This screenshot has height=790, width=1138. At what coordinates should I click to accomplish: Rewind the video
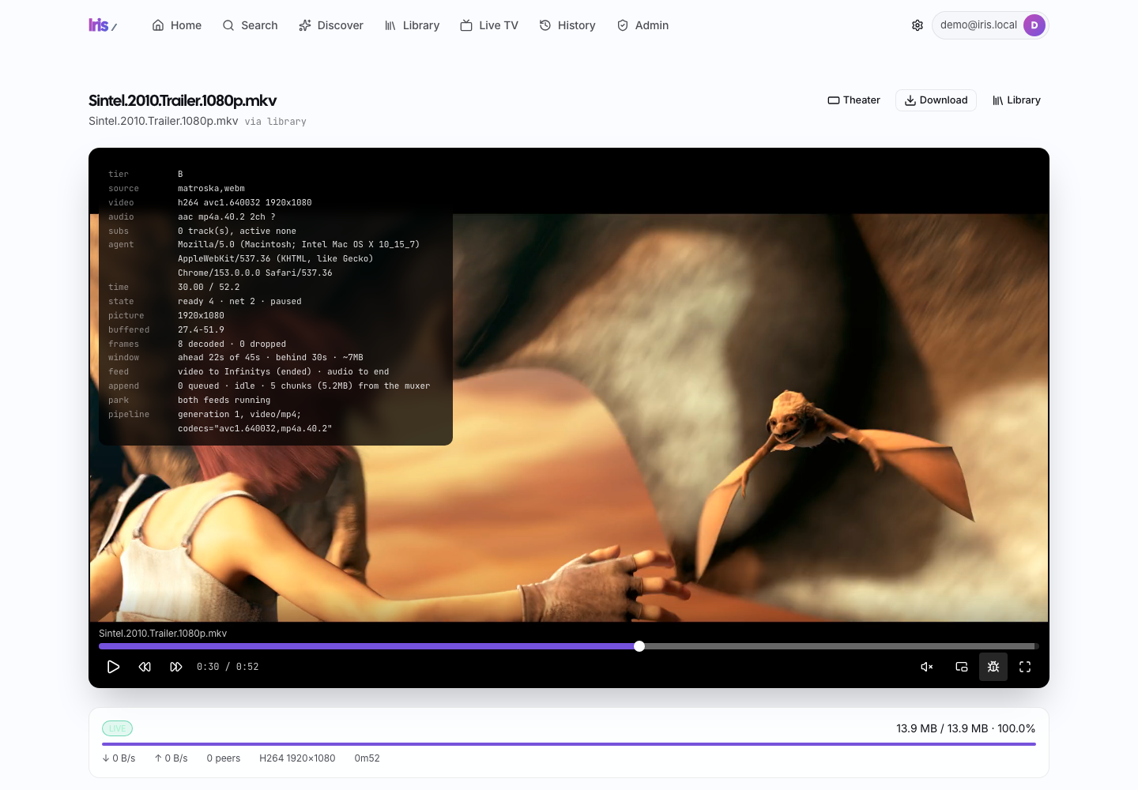coord(145,667)
